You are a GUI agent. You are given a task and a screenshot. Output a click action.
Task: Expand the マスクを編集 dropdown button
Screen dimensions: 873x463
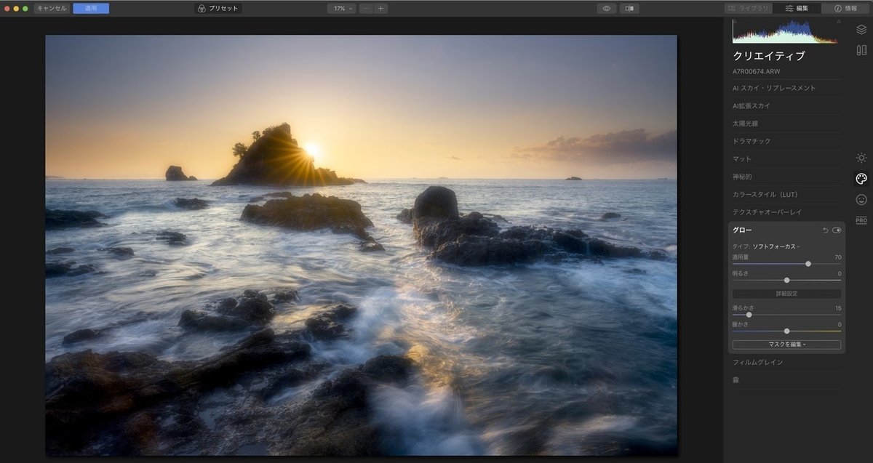tap(786, 345)
